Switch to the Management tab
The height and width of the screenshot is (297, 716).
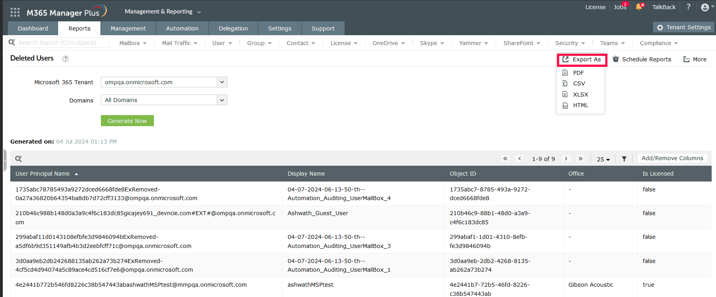coord(128,28)
